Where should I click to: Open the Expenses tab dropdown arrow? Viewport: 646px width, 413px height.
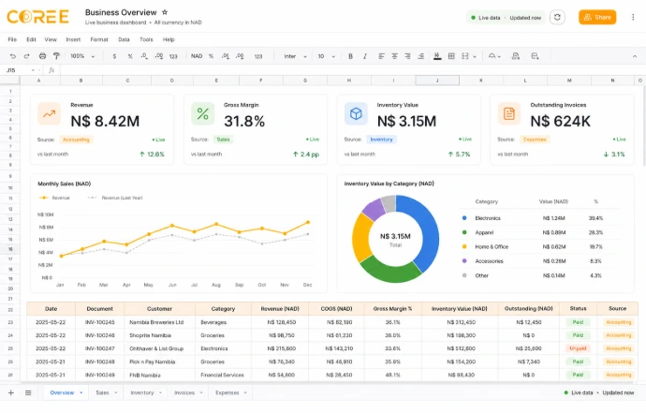(x=245, y=392)
